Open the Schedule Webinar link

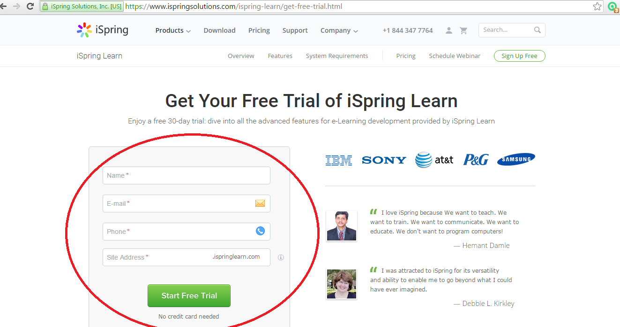coord(455,56)
